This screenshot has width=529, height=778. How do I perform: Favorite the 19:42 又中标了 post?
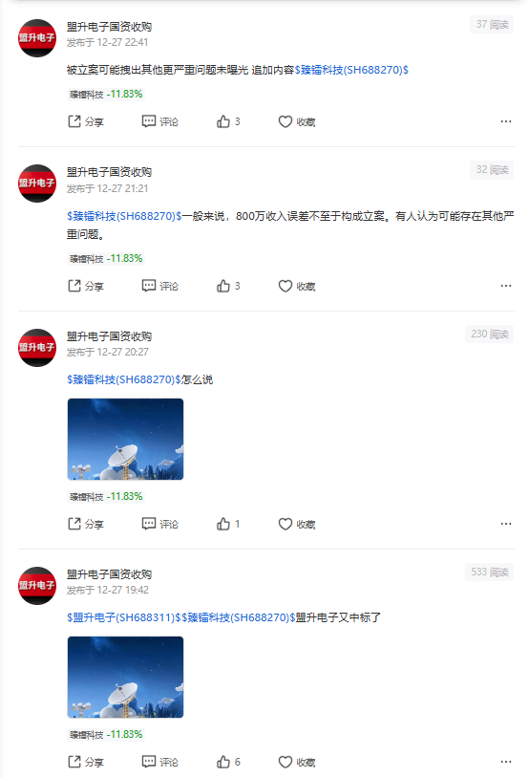tap(296, 762)
